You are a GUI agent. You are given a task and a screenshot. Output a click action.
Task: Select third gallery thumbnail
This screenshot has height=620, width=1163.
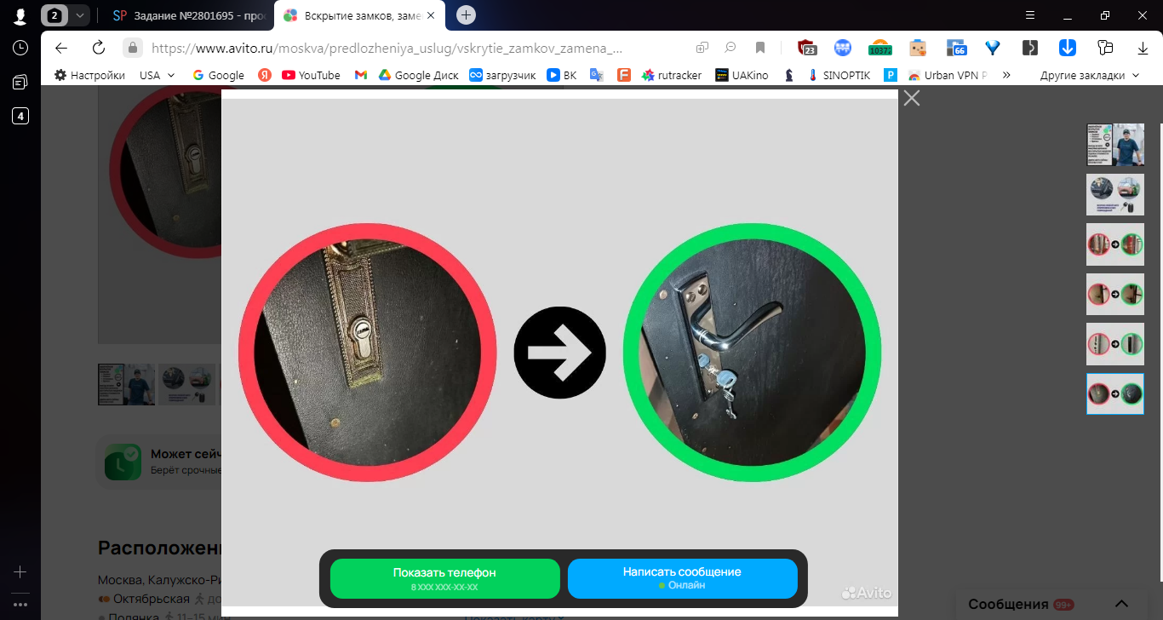pyautogui.click(x=1114, y=244)
